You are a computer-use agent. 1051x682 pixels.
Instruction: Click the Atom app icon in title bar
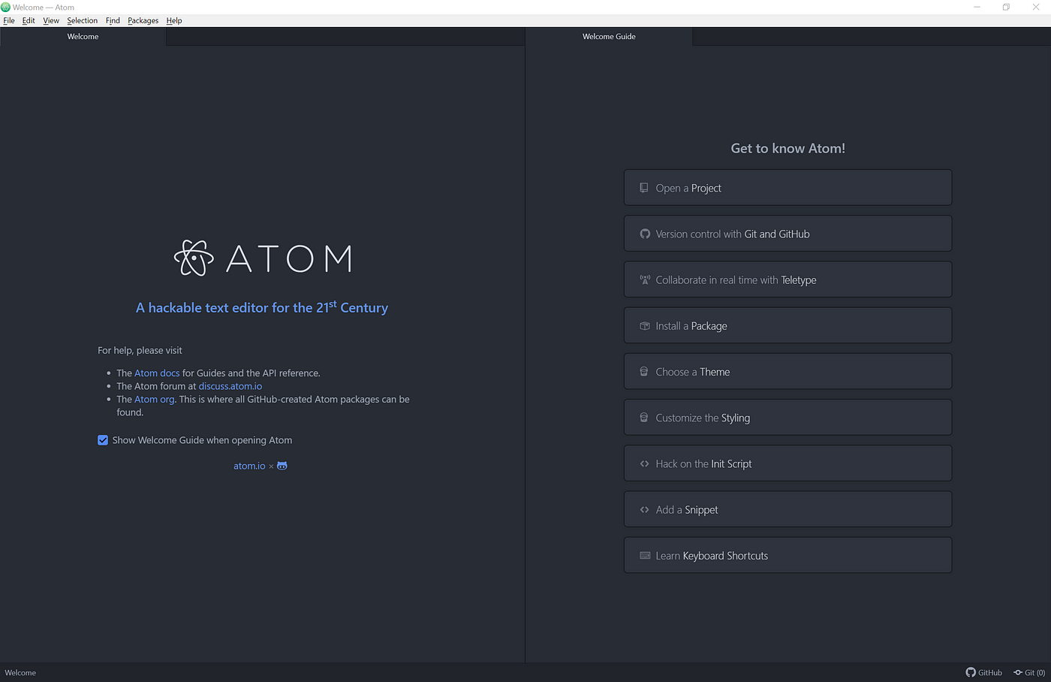click(5, 7)
